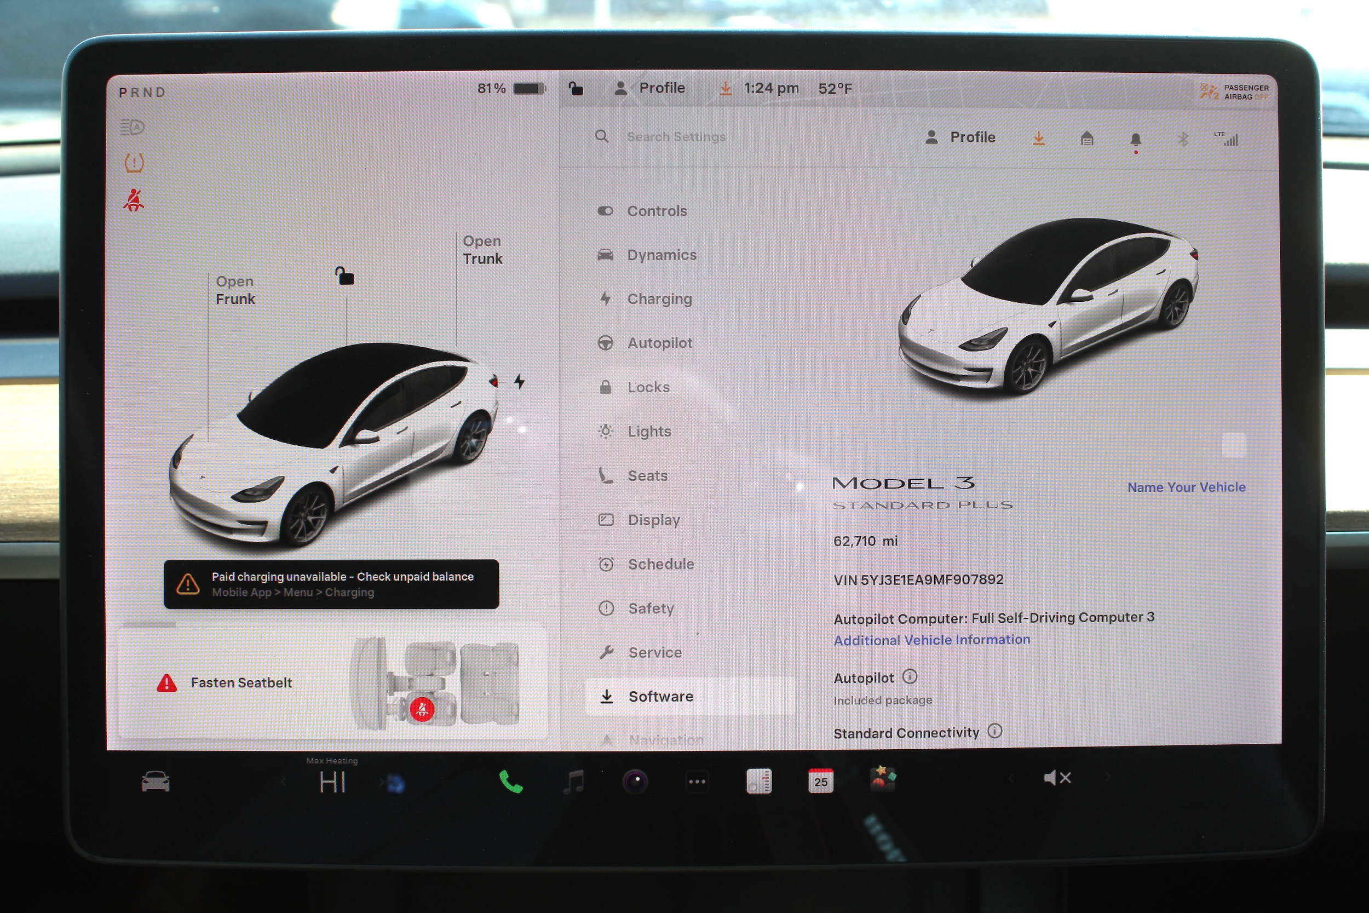
Task: Open HomeLink garage icon
Action: pos(1086,139)
